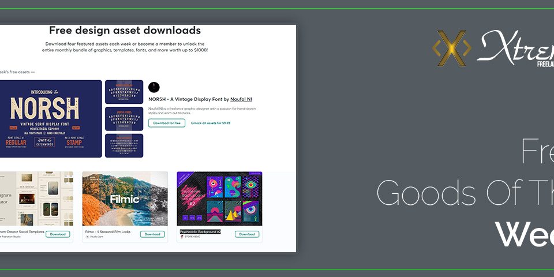Image resolution: width=554 pixels, height=277 pixels.
Task: Click the Filmic - 5 Seasonal Film Looks title
Action: 108,232
